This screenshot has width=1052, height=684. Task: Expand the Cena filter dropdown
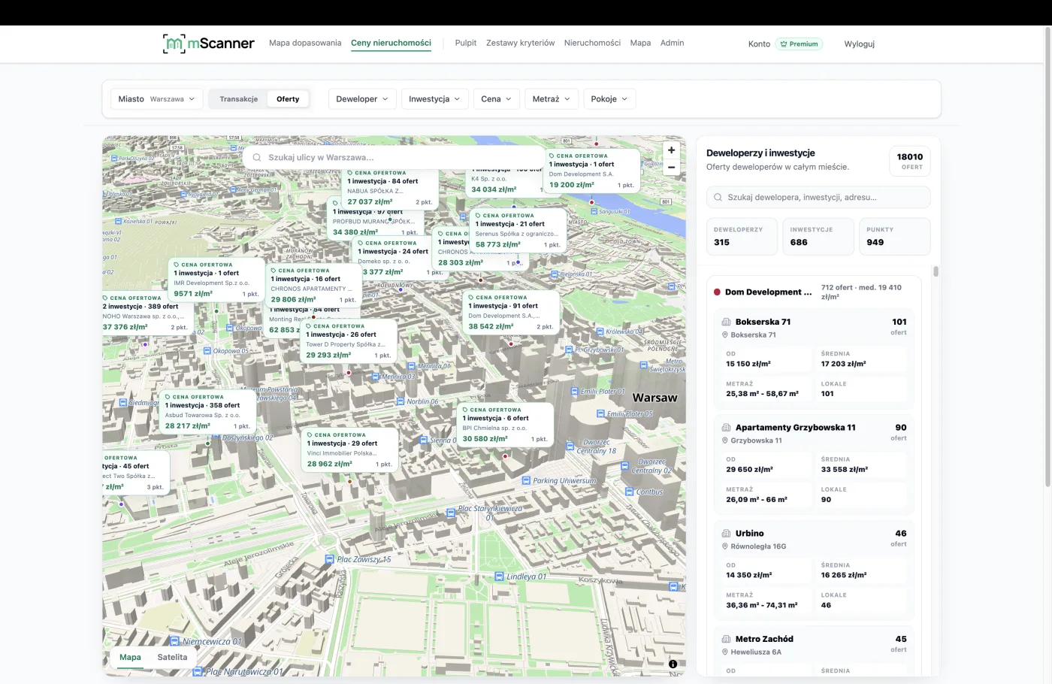(x=496, y=99)
